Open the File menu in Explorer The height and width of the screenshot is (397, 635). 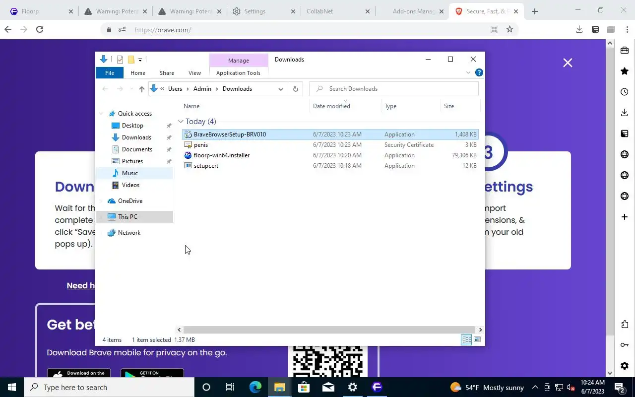pyautogui.click(x=110, y=73)
